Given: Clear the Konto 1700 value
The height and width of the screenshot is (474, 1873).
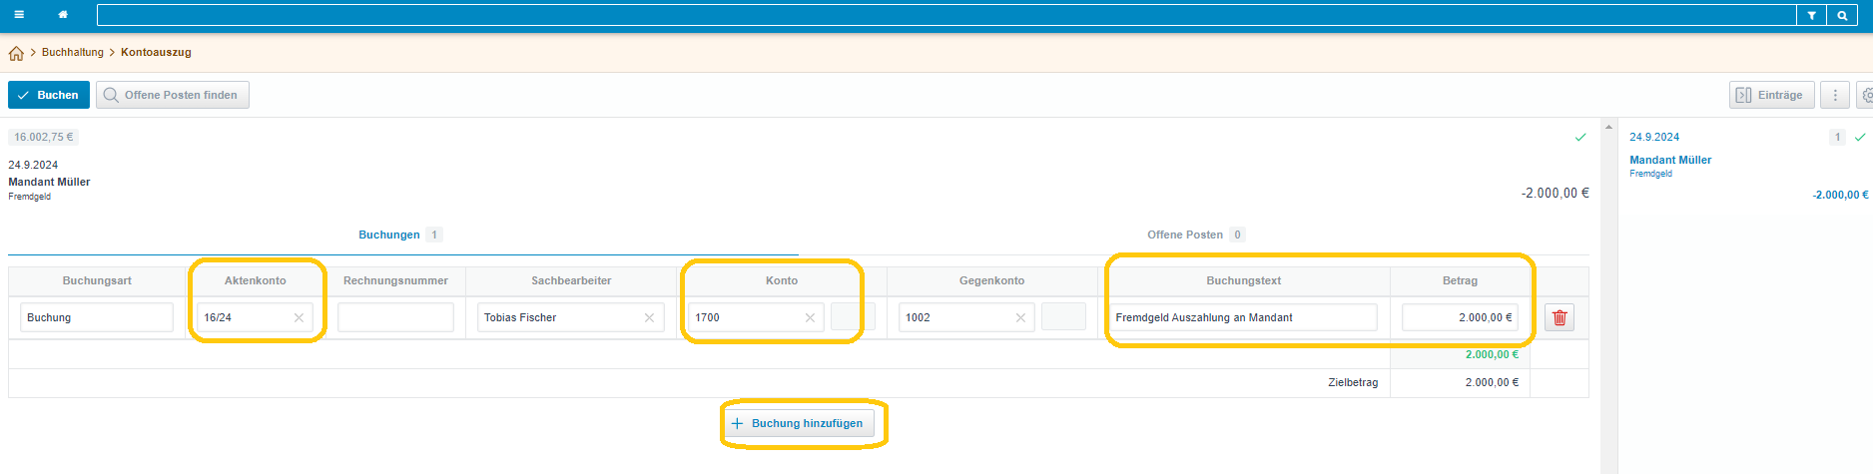Looking at the screenshot, I should (810, 317).
